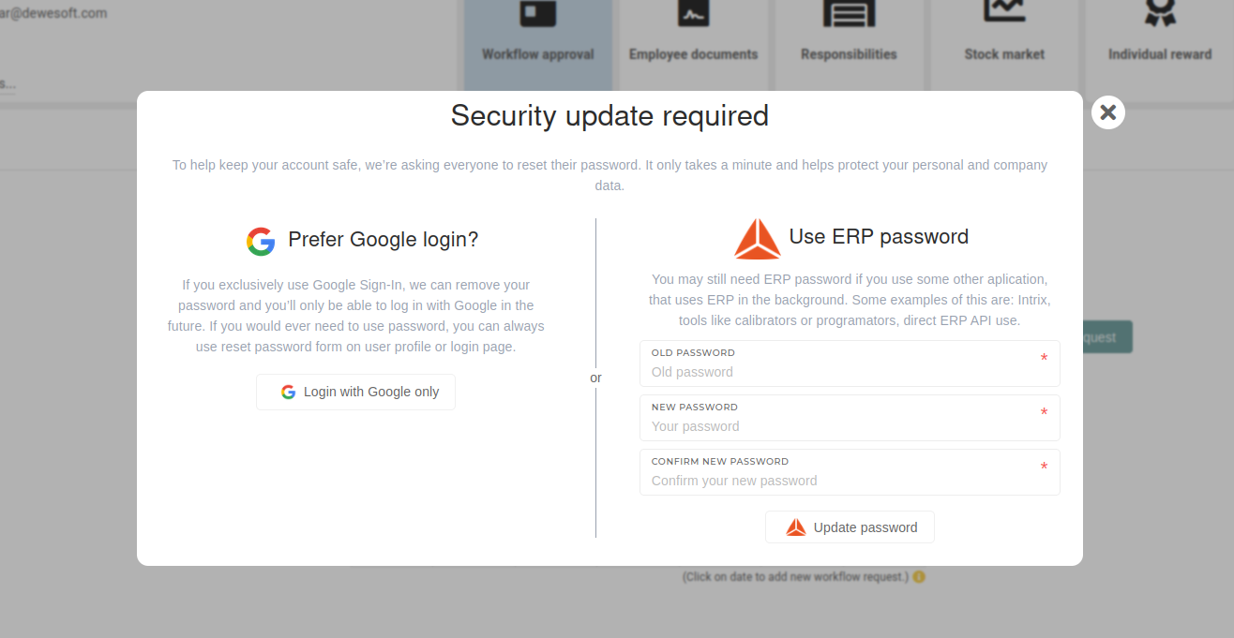The height and width of the screenshot is (638, 1234).
Task: Focus the New password field
Action: pos(850,418)
